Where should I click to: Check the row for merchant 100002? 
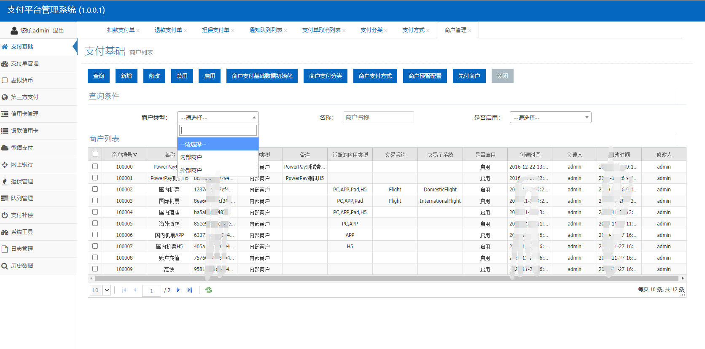click(x=95, y=189)
